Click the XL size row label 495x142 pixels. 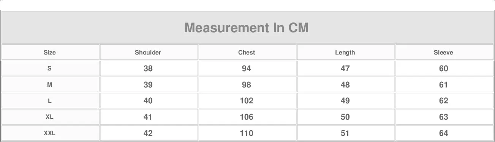point(49,117)
